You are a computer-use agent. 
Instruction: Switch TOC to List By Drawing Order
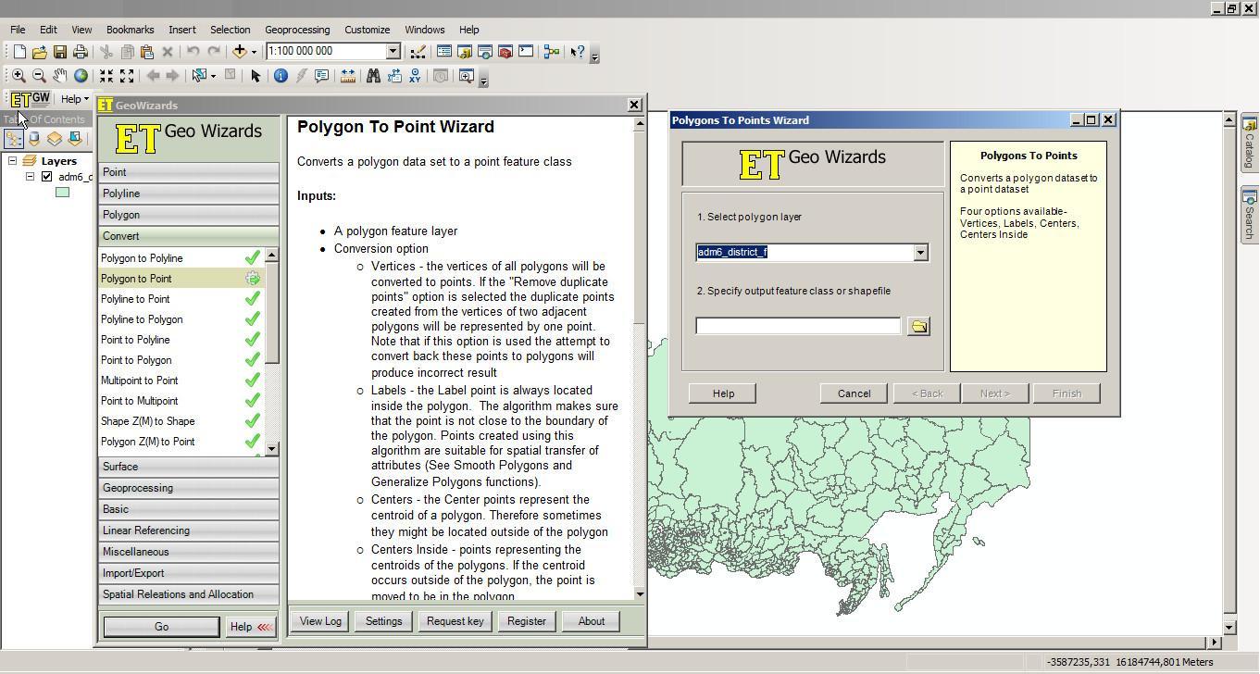click(x=14, y=139)
